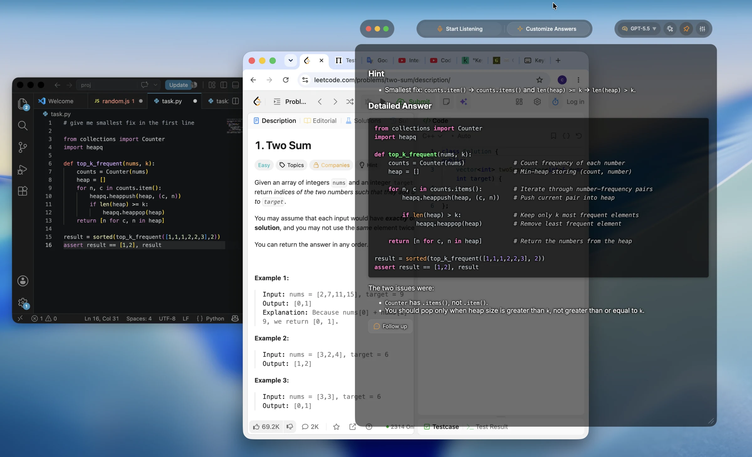
Task: Click the VS Code minimap
Action: 234,126
